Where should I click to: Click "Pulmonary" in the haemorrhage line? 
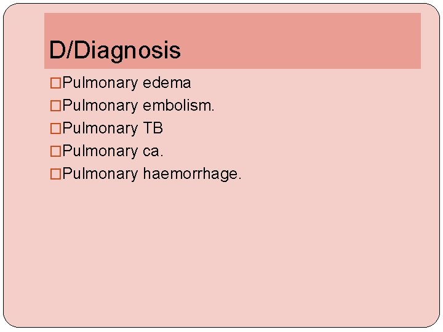click(100, 174)
